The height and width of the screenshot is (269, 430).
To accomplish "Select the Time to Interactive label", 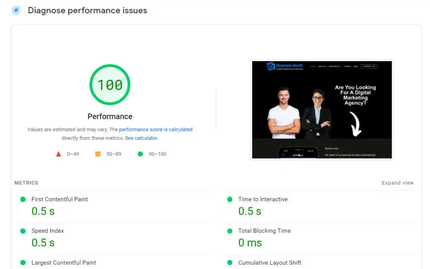I will click(263, 199).
